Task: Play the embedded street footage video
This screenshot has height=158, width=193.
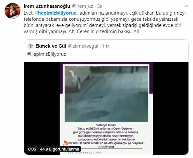Action: (x=106, y=94)
